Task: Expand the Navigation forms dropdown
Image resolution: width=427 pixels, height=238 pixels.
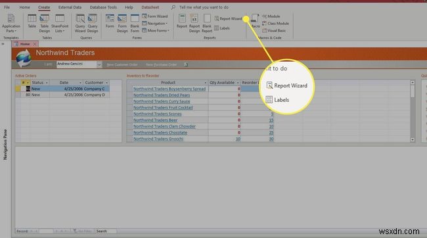Action: 154,24
